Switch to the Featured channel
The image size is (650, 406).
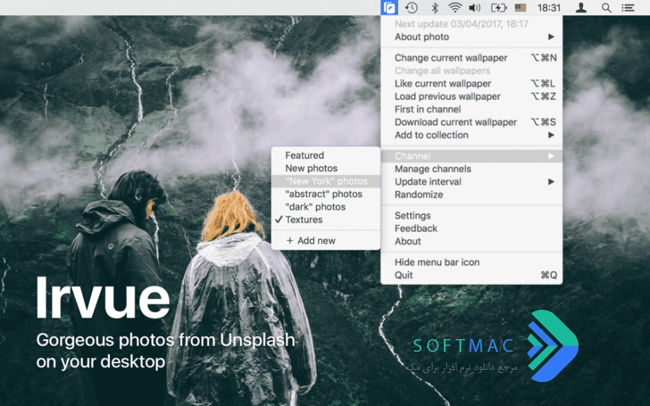pyautogui.click(x=326, y=156)
